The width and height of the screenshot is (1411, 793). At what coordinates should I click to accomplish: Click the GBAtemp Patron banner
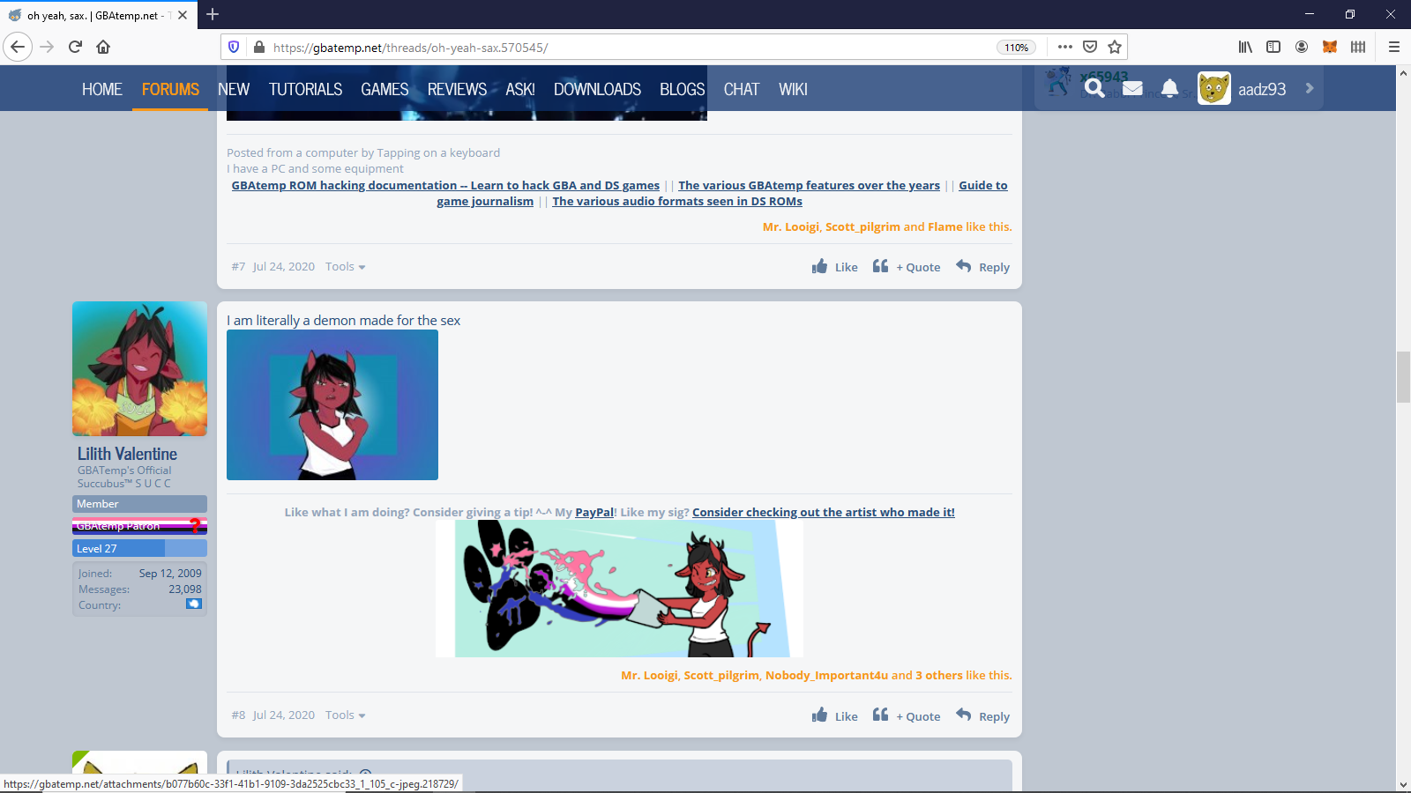click(139, 526)
